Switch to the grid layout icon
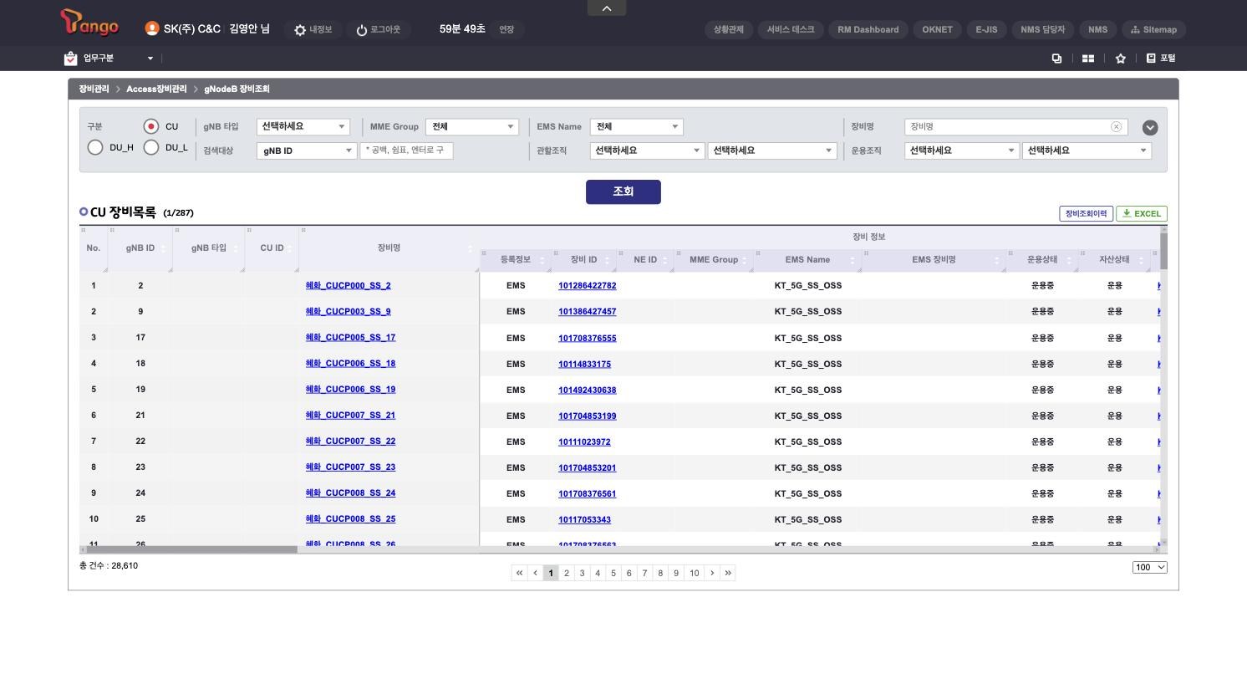 [1088, 59]
